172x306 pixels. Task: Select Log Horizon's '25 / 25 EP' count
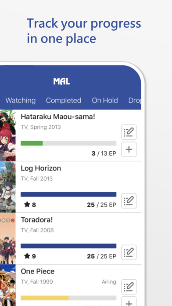102,205
